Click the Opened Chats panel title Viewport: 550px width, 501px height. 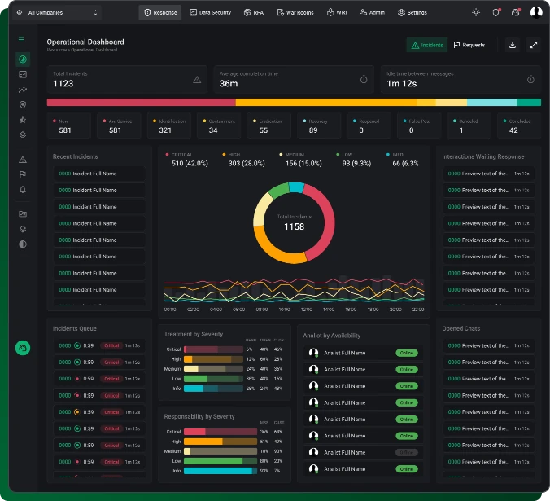[x=461, y=328]
